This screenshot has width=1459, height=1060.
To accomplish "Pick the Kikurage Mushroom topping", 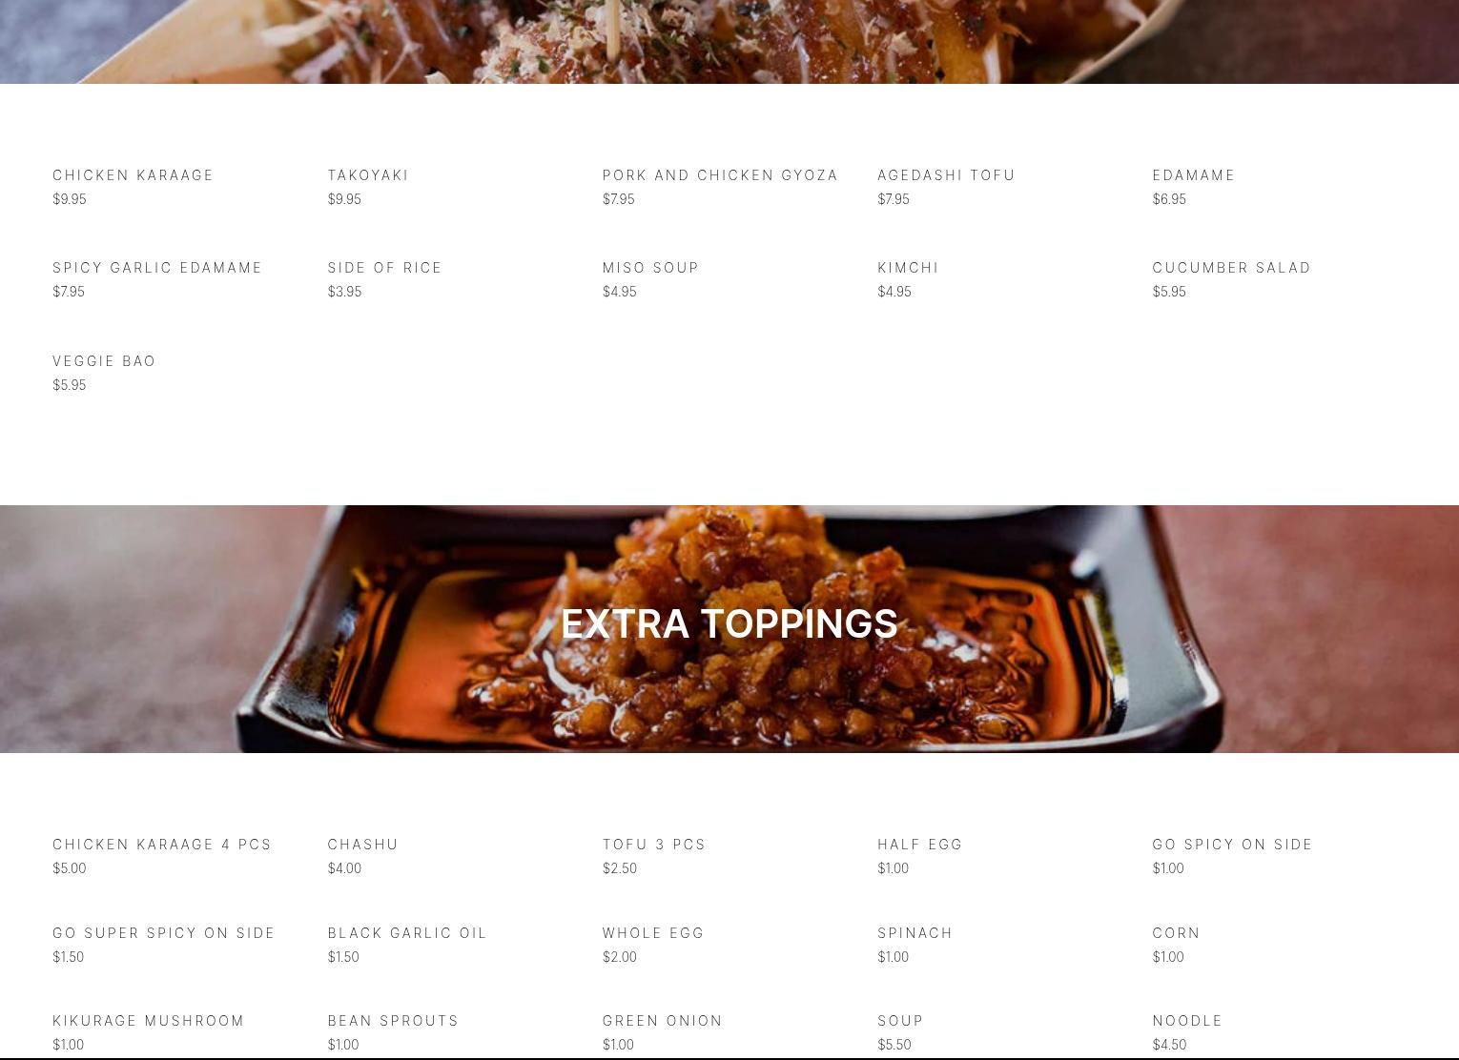I will (149, 1021).
